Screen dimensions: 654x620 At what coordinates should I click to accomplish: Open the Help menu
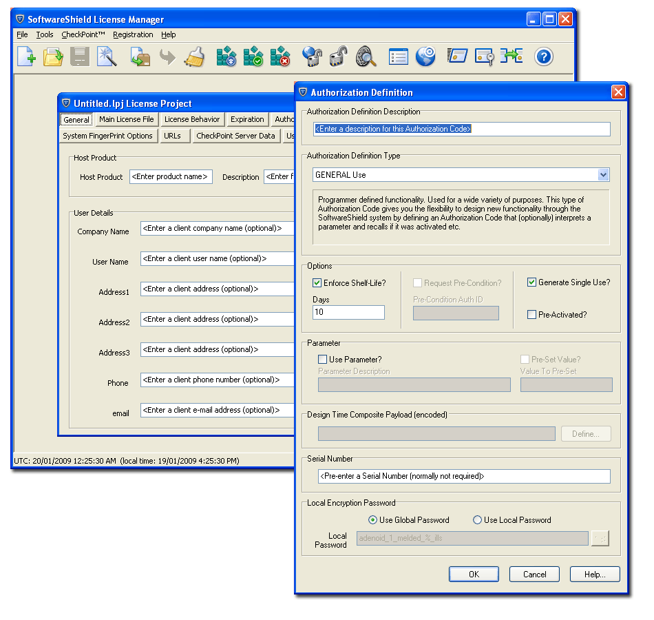click(169, 34)
